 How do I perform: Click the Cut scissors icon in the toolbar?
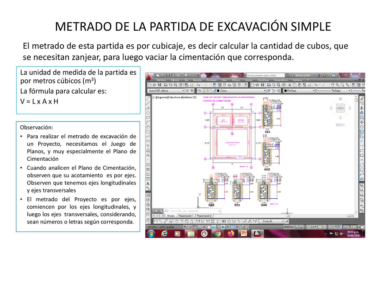[290, 85]
